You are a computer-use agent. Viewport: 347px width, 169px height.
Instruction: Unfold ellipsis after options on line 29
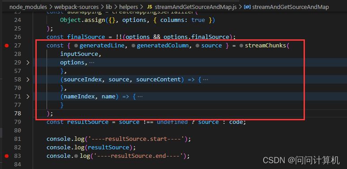[x=92, y=63]
